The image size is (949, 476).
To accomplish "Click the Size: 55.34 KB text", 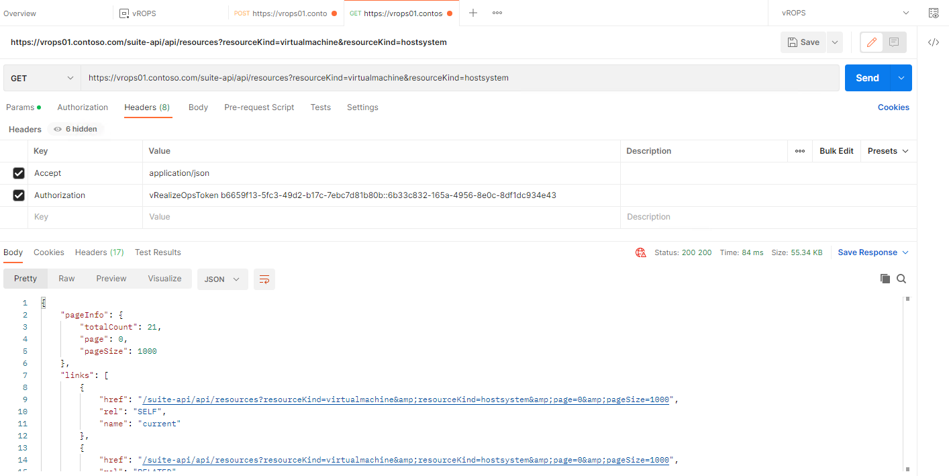I will pyautogui.click(x=797, y=252).
